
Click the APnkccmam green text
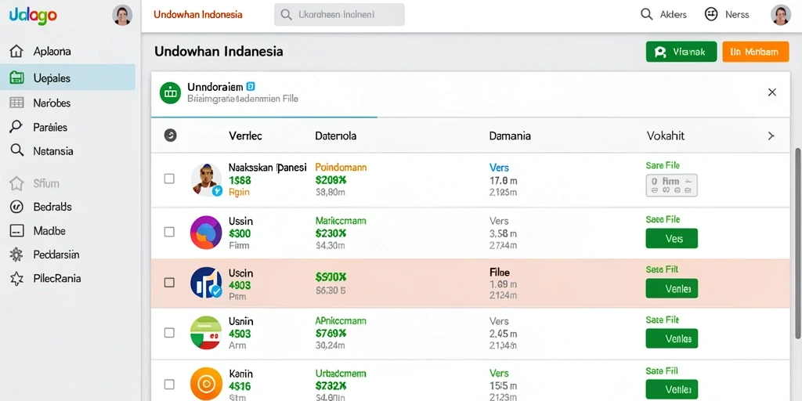(341, 321)
